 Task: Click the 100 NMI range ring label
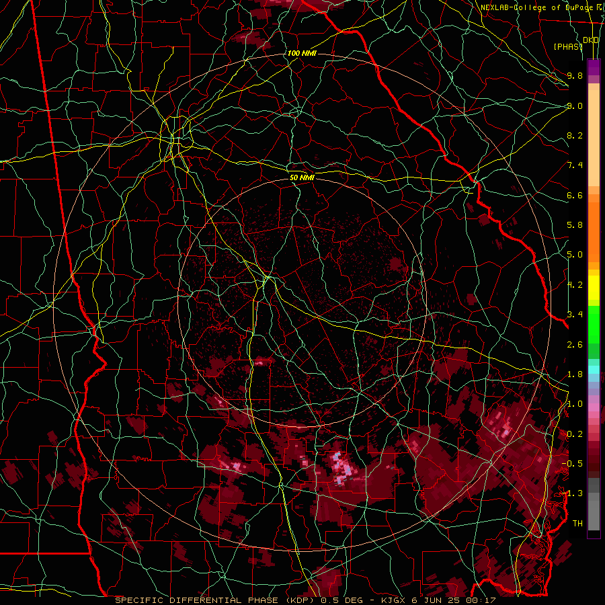coord(302,53)
